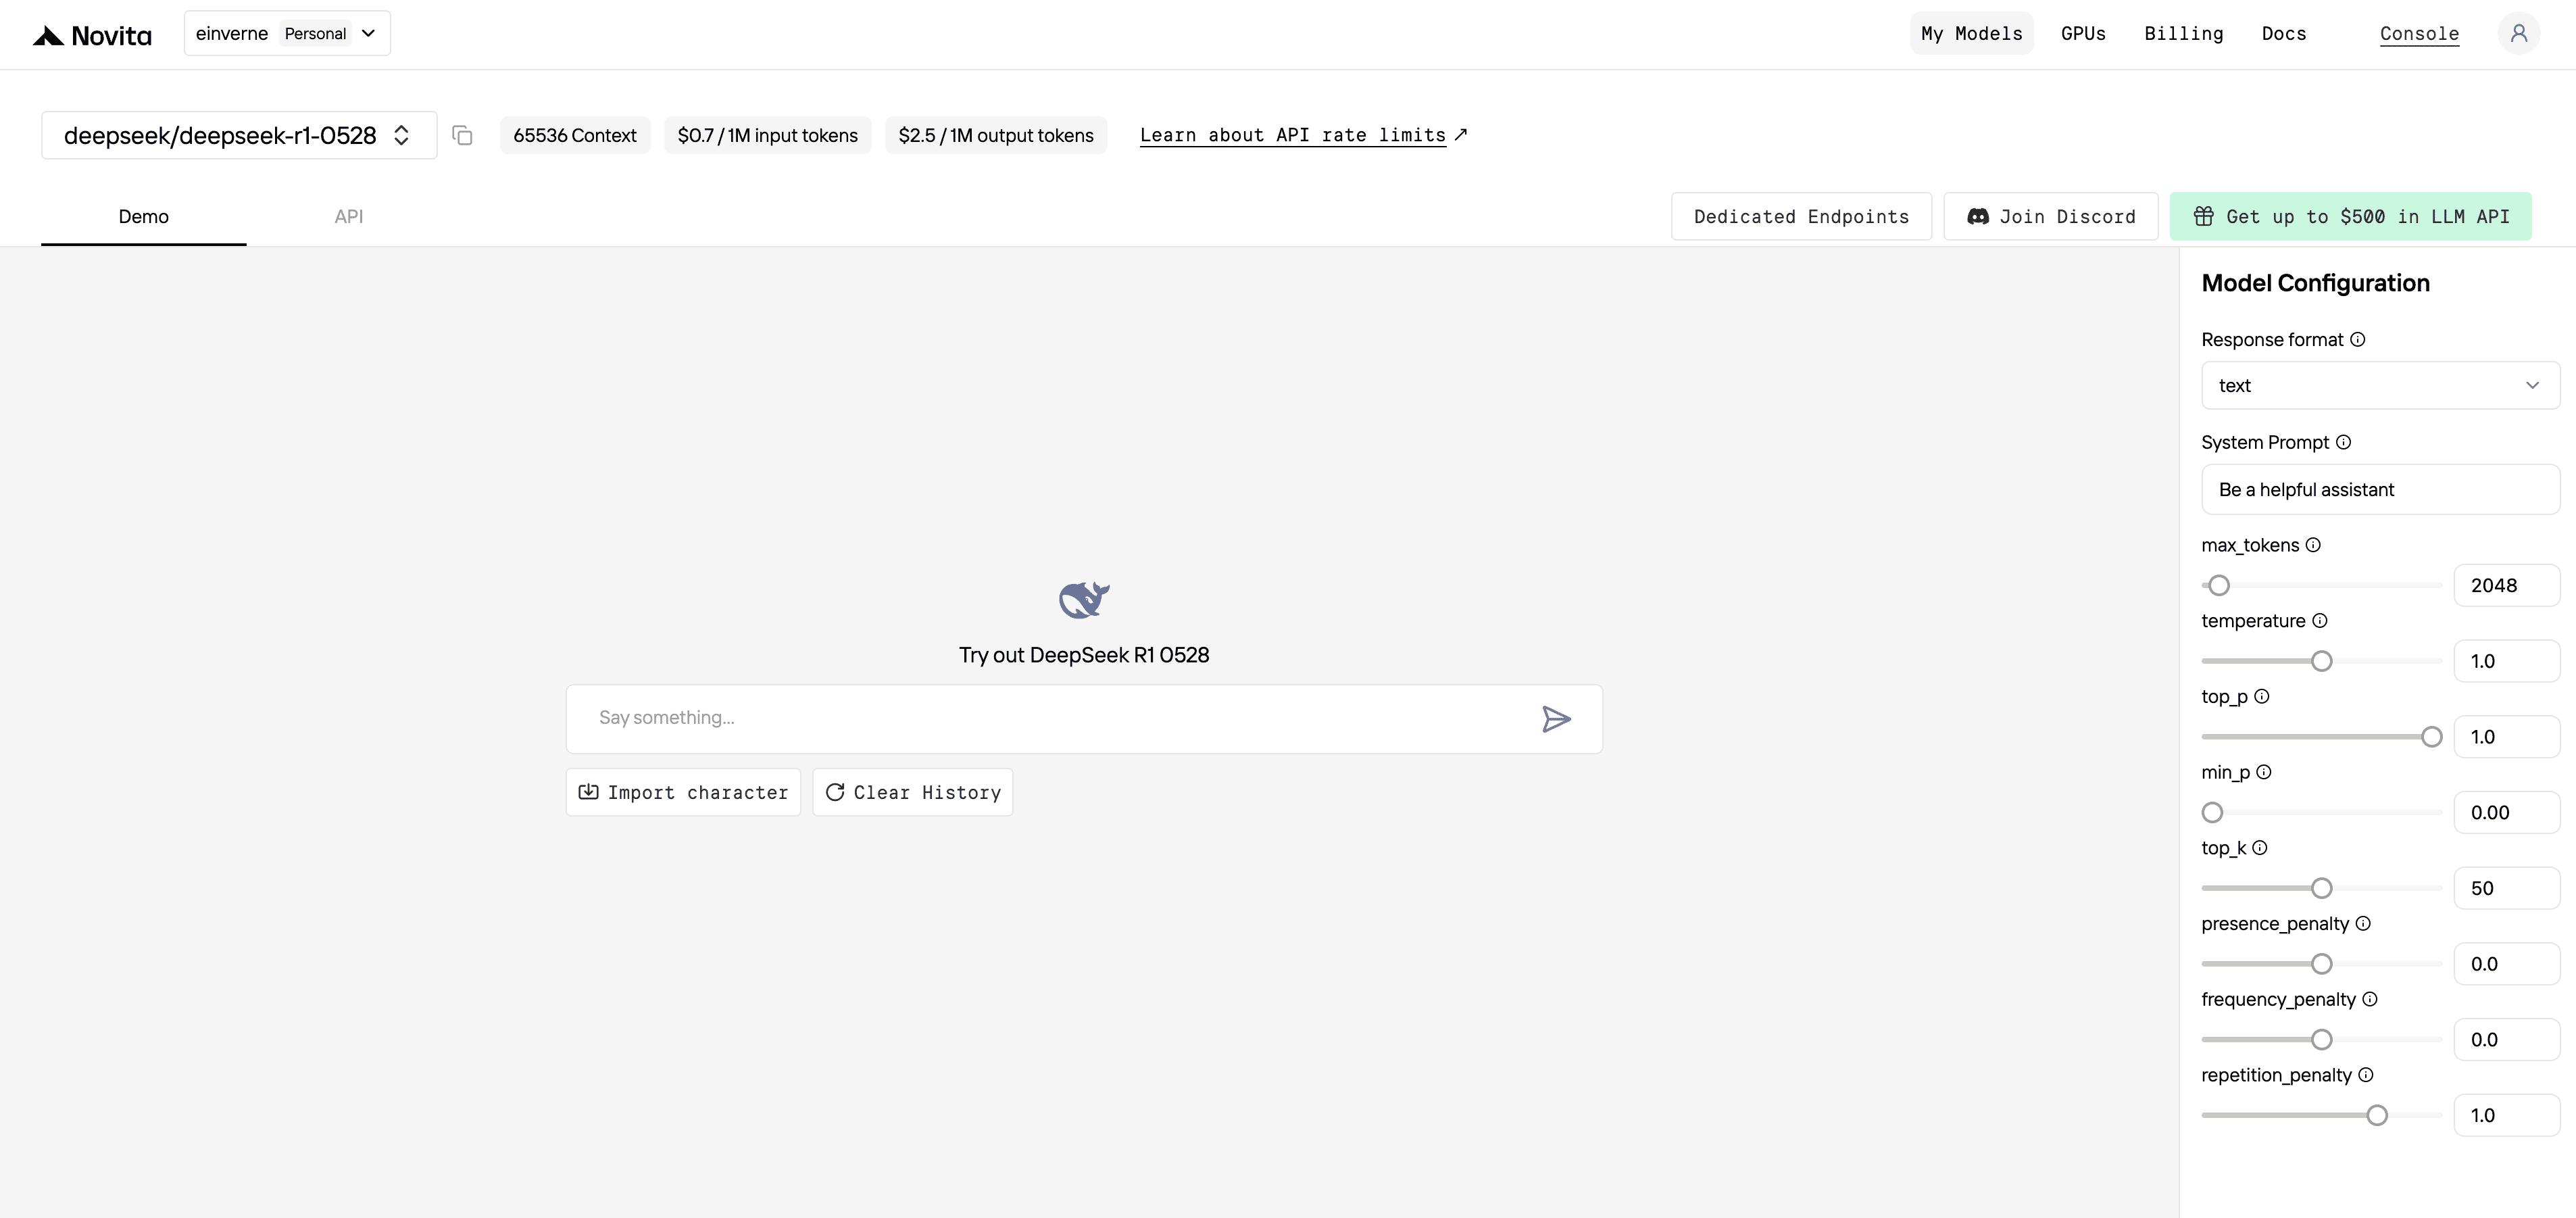
Task: Click Get up to $500 in LLM API
Action: point(2351,217)
